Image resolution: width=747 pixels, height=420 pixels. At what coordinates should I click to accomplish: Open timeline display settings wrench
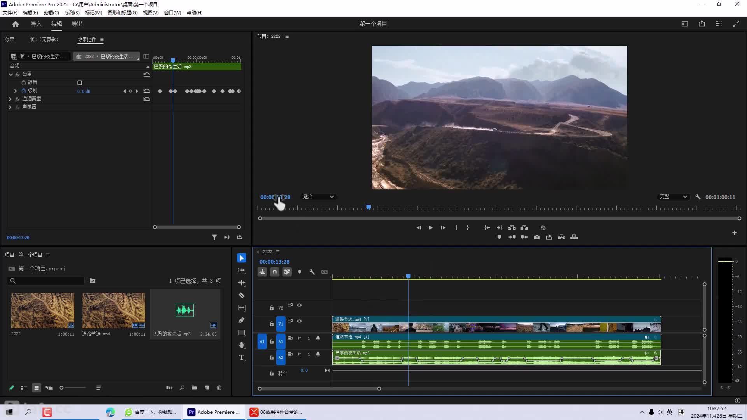pyautogui.click(x=312, y=272)
